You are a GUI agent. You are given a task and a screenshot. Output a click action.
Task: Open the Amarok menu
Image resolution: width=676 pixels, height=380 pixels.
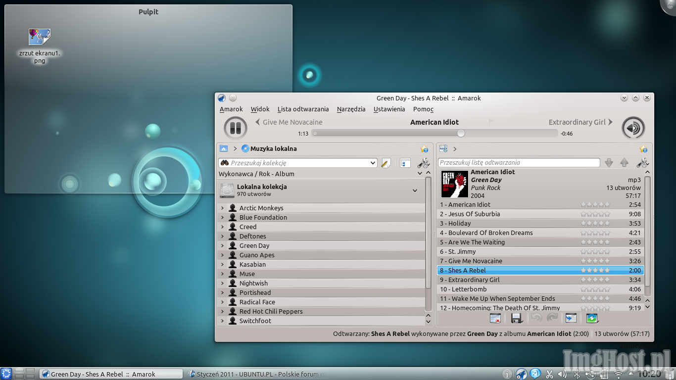point(231,109)
